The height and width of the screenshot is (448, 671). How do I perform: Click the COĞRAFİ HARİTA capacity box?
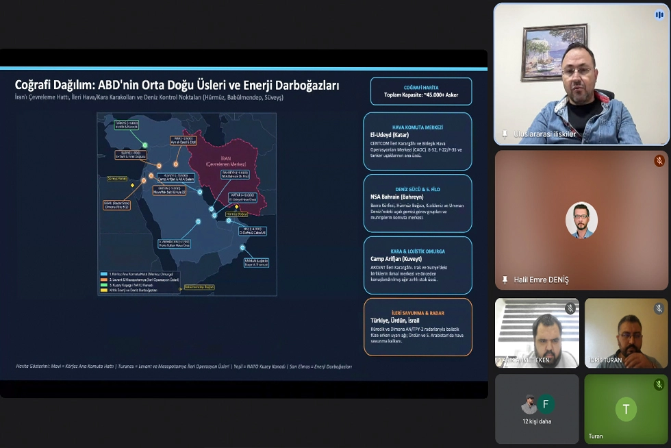pos(421,91)
